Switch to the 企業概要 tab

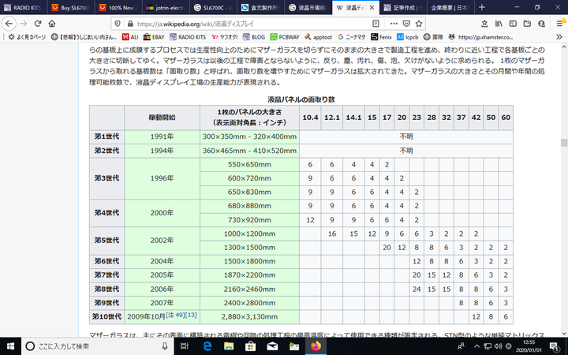click(x=450, y=8)
